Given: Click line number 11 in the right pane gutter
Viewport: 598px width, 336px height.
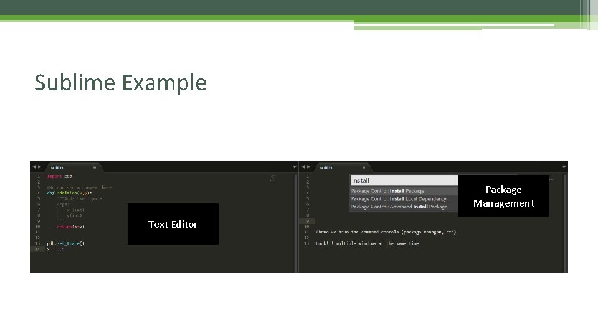Looking at the screenshot, I should pyautogui.click(x=306, y=232).
